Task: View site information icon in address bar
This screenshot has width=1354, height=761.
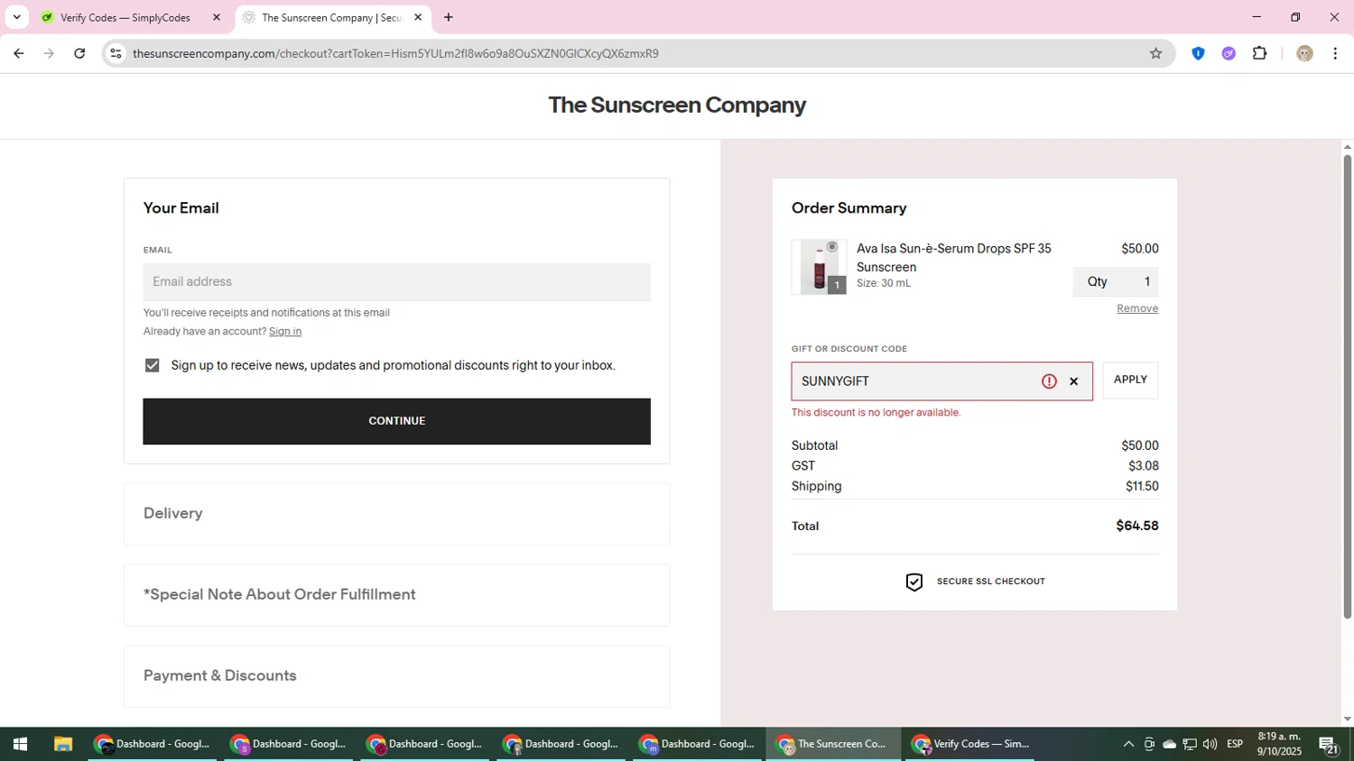Action: 116,53
